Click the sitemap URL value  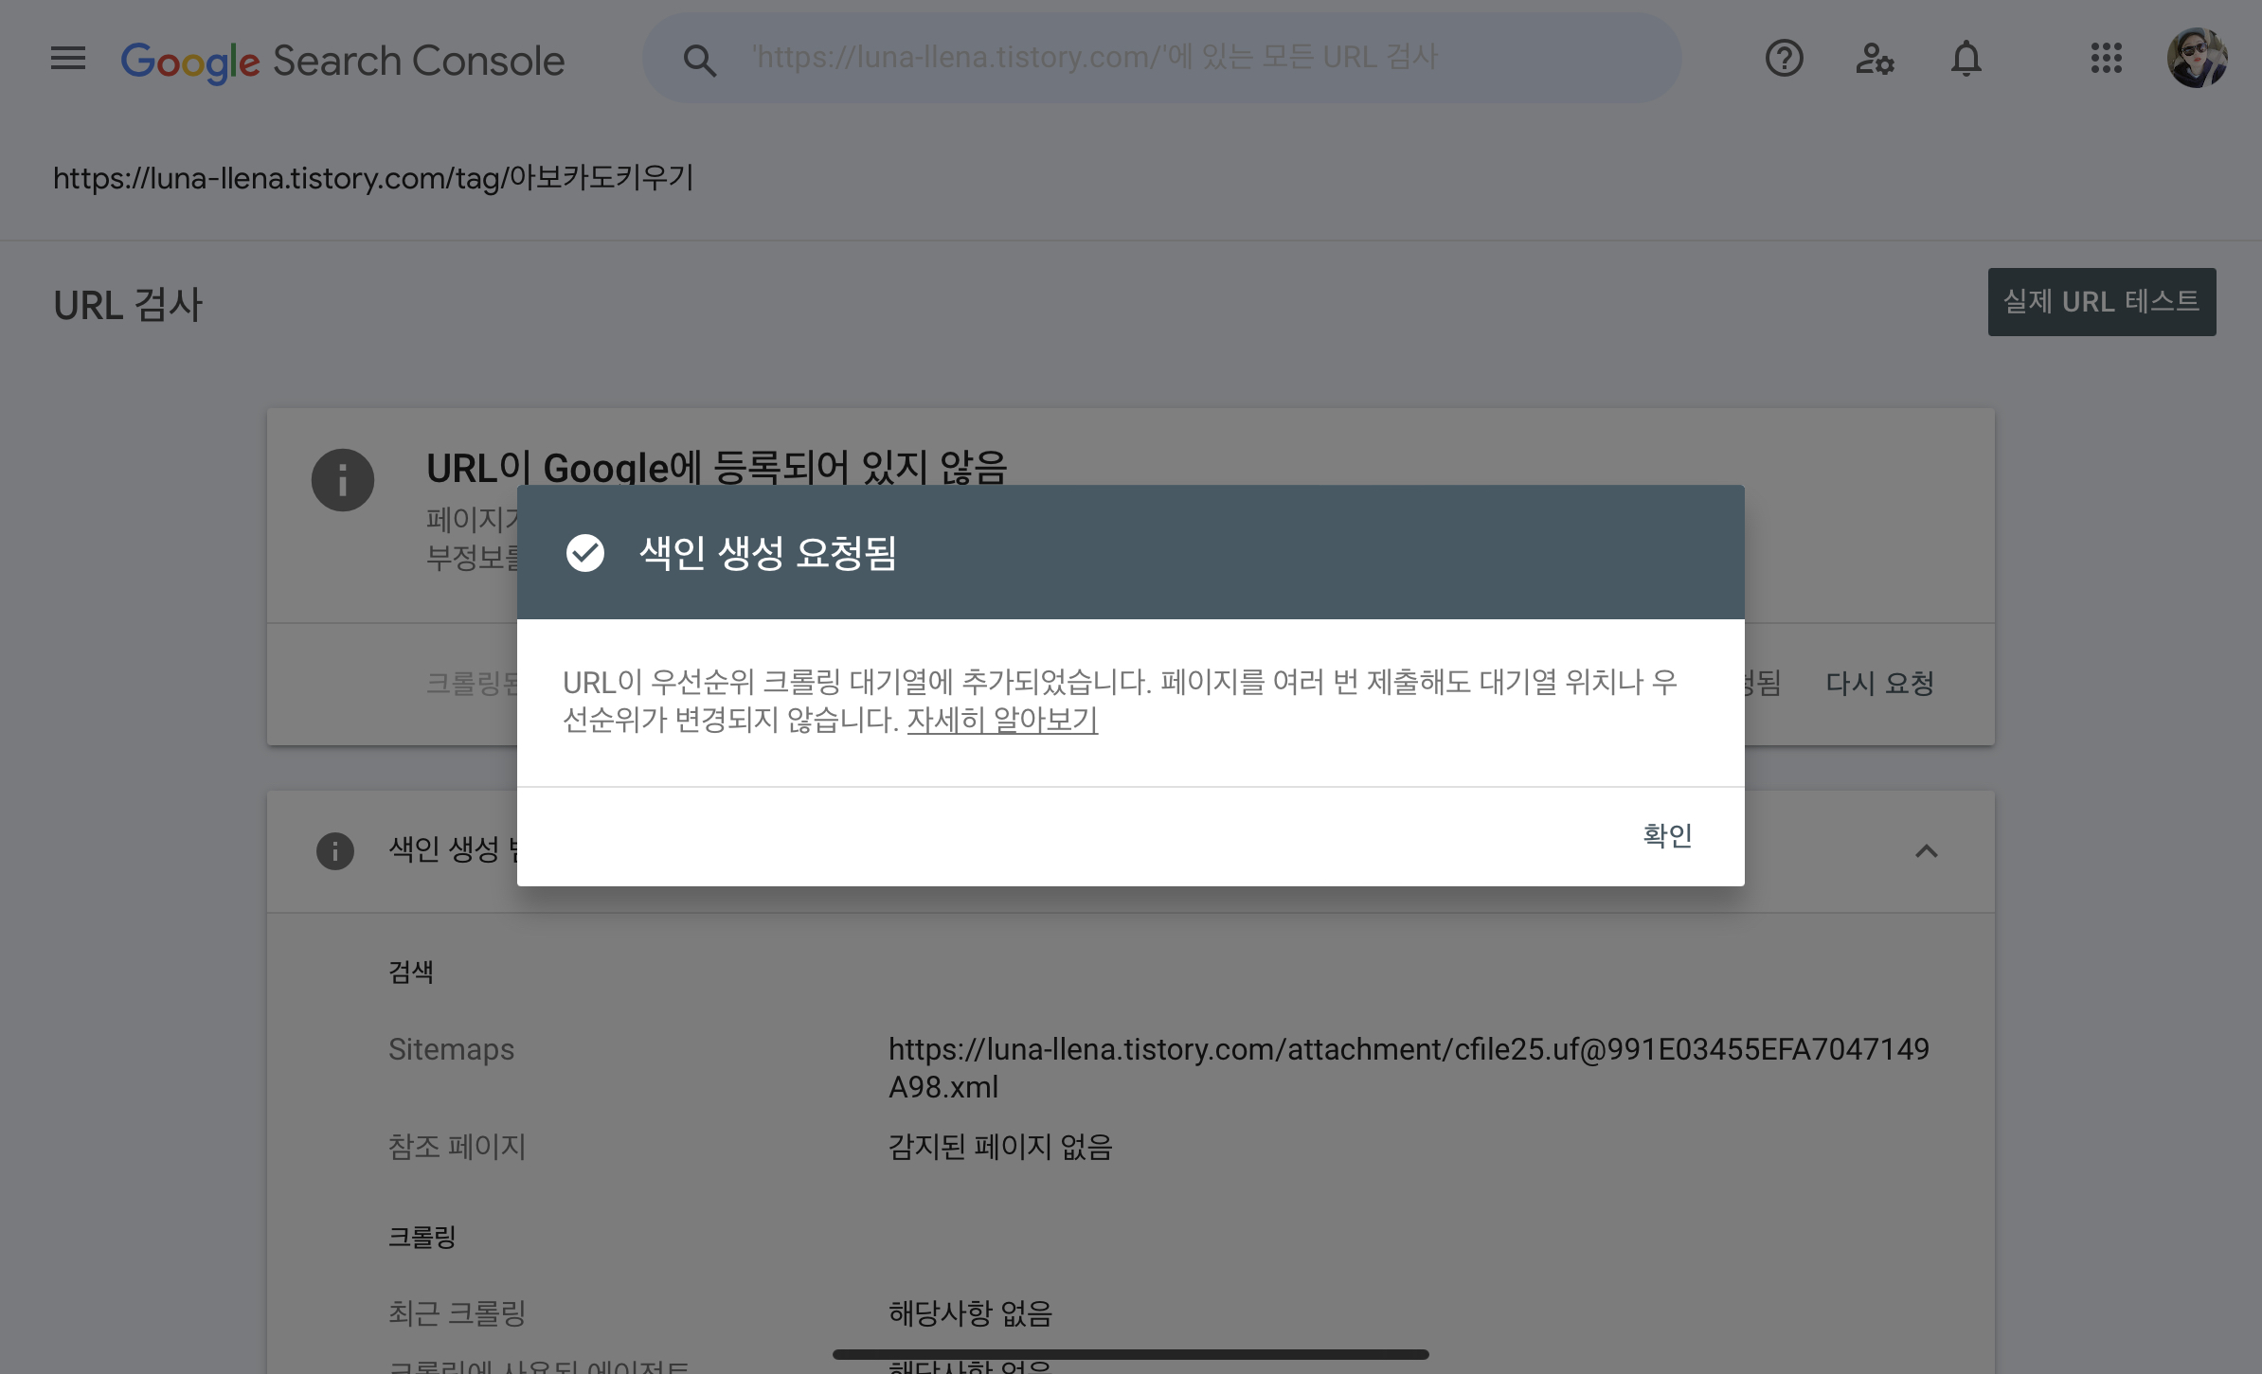click(x=1409, y=1068)
